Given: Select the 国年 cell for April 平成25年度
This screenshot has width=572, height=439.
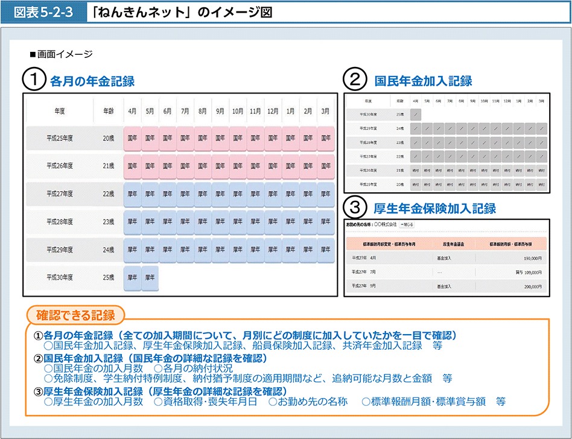Looking at the screenshot, I should [132, 138].
